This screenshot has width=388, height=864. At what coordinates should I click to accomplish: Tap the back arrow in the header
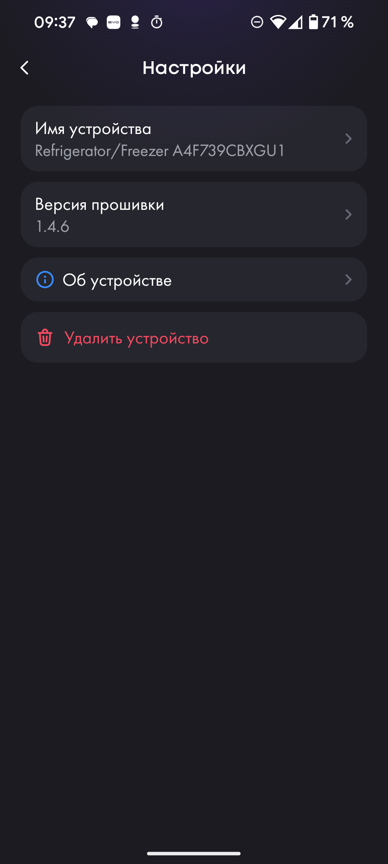25,68
